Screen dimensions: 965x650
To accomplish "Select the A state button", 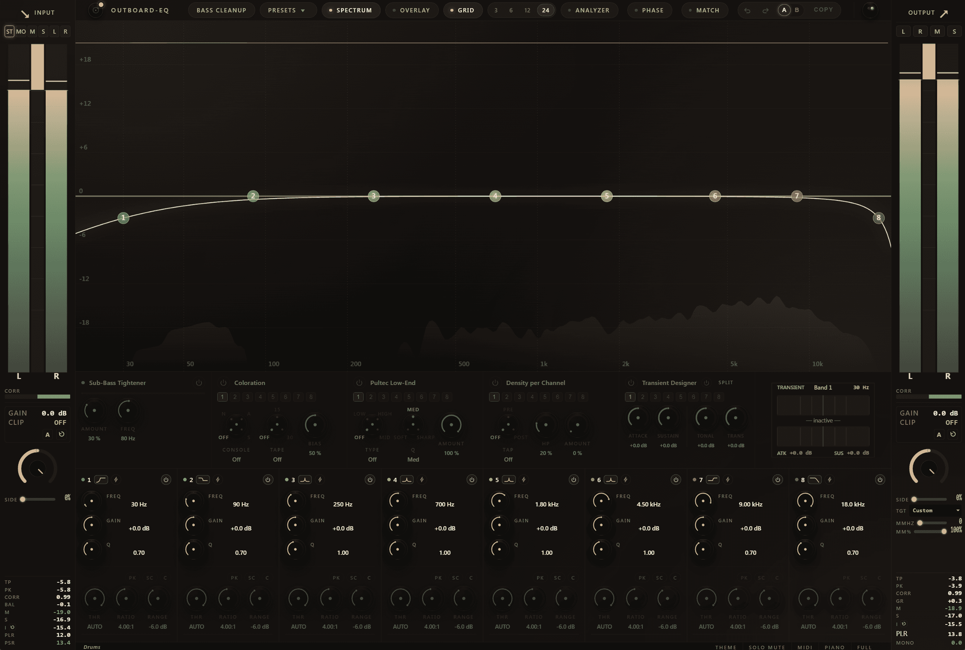I will pyautogui.click(x=784, y=10).
